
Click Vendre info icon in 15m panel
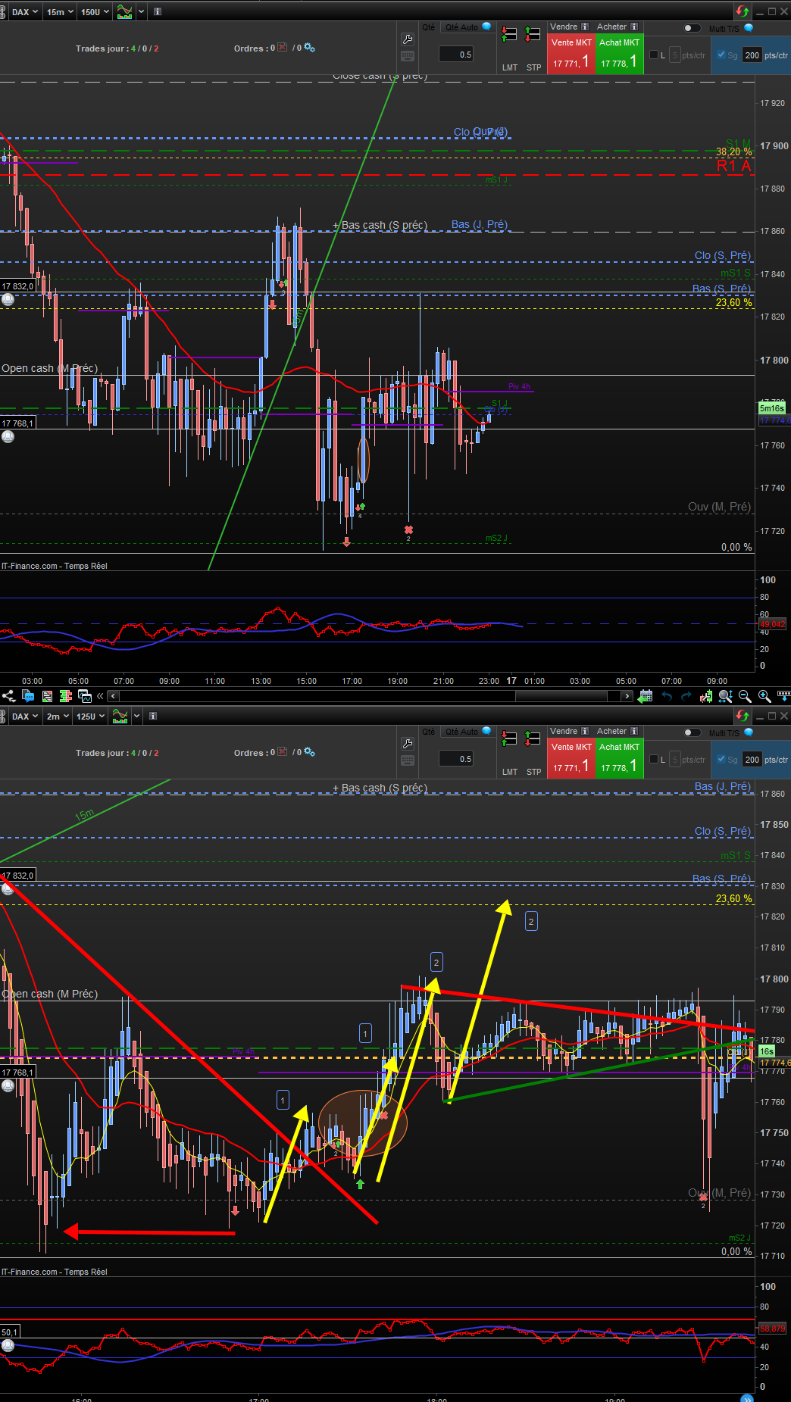point(585,27)
